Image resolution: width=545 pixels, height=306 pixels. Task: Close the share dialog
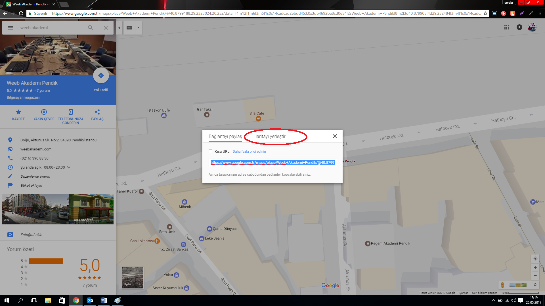coord(335,136)
